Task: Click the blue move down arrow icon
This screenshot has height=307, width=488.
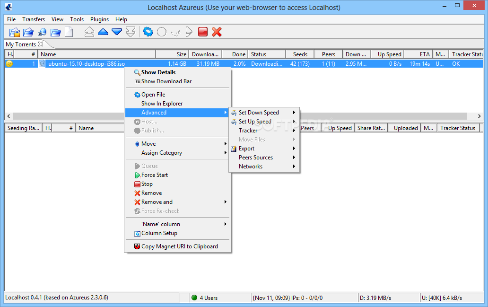Action: [x=117, y=32]
